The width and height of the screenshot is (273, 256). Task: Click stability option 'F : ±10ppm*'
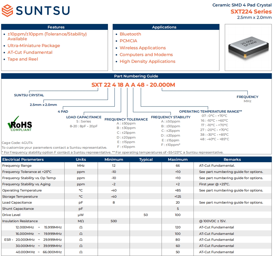click(x=171, y=145)
